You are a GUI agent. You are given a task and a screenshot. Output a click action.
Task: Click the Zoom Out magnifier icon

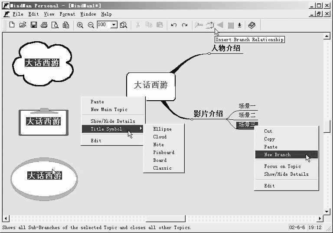(x=91, y=25)
